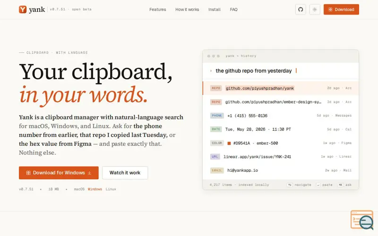Viewport: 378px width, 236px height.
Task: Select Linux platform link
Action: (111, 189)
